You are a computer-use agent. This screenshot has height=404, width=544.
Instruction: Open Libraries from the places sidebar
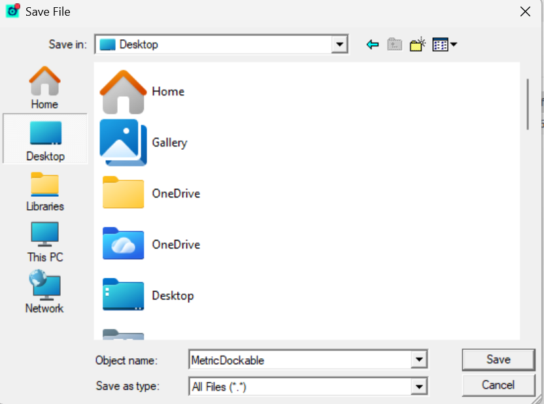click(44, 191)
